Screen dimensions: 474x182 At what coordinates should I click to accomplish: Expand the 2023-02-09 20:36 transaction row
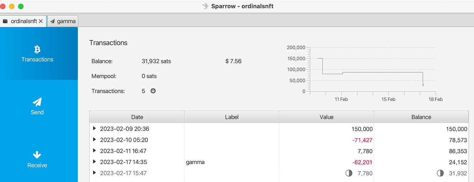click(94, 129)
